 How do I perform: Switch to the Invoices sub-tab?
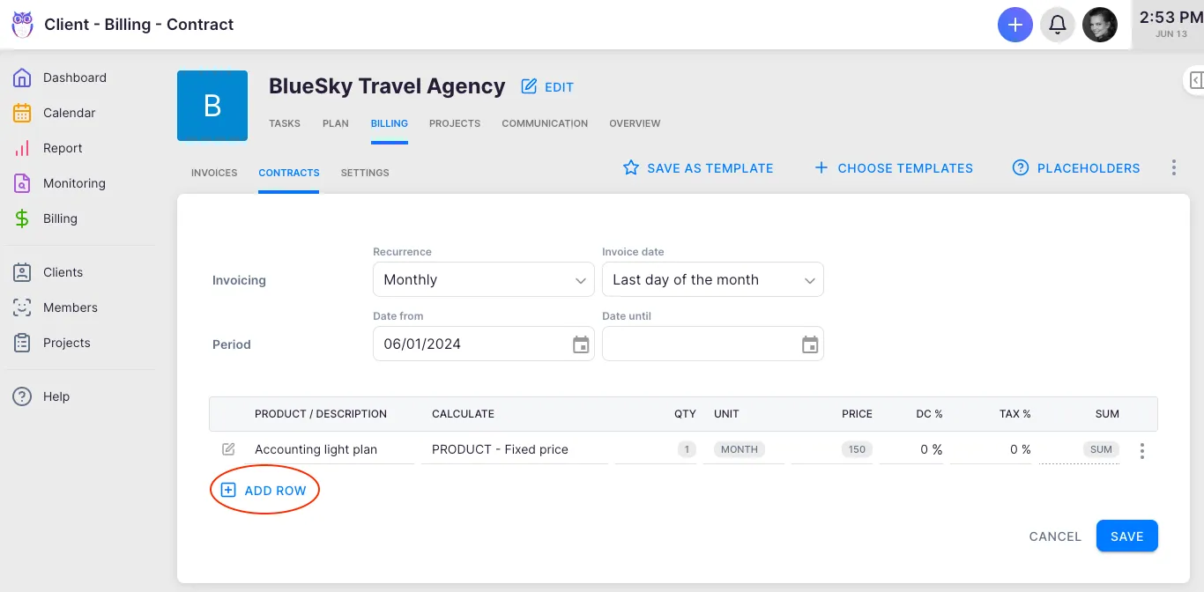click(214, 173)
